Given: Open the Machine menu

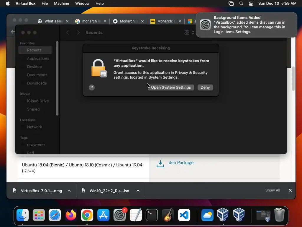Looking at the screenshot, I should pyautogui.click(x=61, y=3).
